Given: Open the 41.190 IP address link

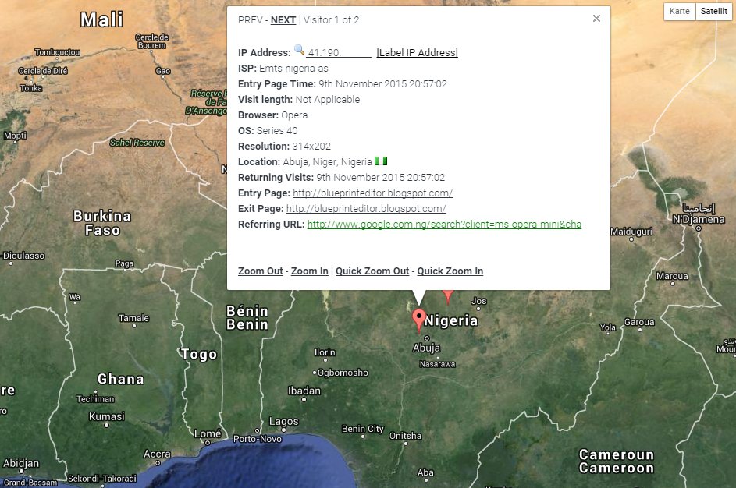Looking at the screenshot, I should [x=339, y=53].
